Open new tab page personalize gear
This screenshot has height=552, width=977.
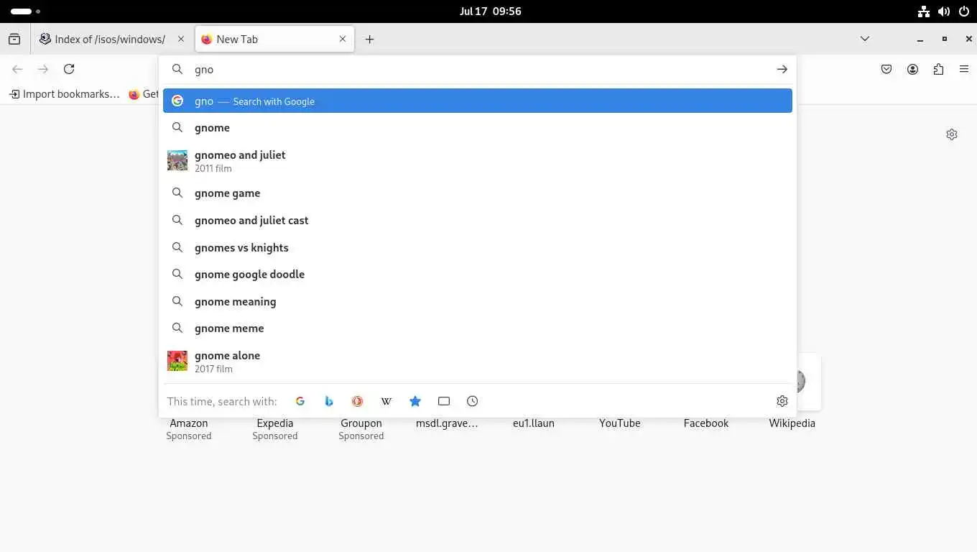coord(952,134)
